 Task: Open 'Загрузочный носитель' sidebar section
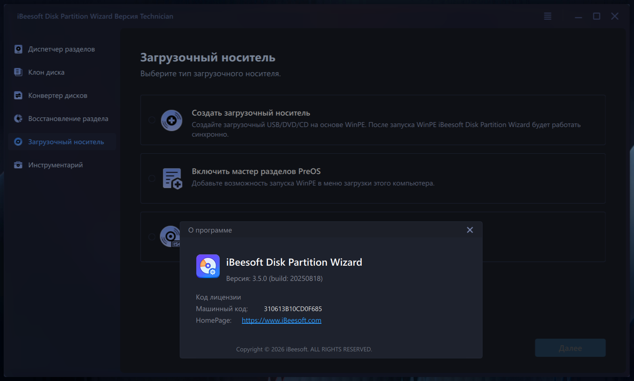[66, 142]
